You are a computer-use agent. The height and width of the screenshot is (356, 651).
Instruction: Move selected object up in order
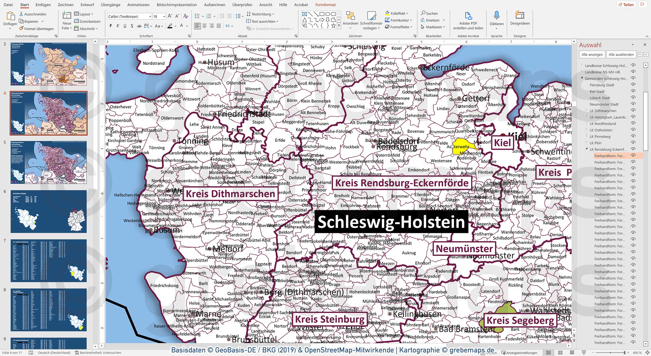640,54
